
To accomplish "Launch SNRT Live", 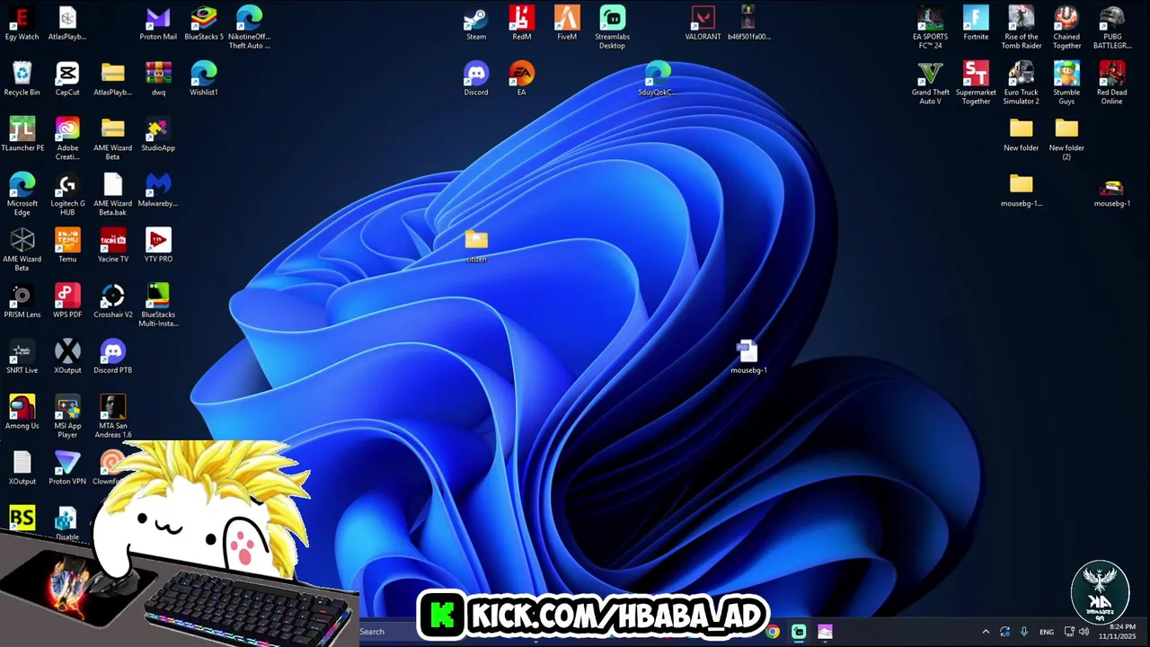I will tap(22, 357).
